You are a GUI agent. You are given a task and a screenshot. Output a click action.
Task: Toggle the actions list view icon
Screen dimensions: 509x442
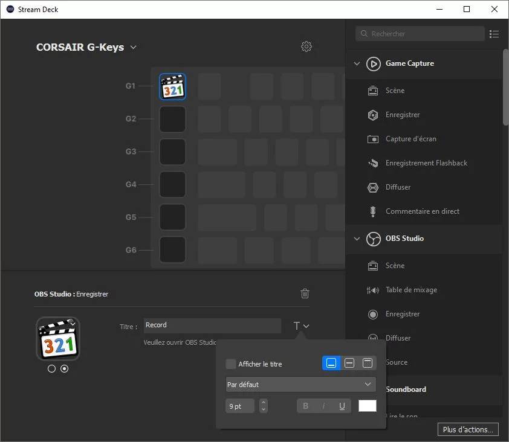[x=494, y=34]
